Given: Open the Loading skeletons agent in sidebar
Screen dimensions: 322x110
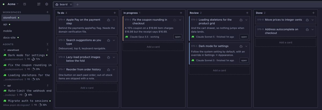Looking at the screenshot, I should [26, 77].
